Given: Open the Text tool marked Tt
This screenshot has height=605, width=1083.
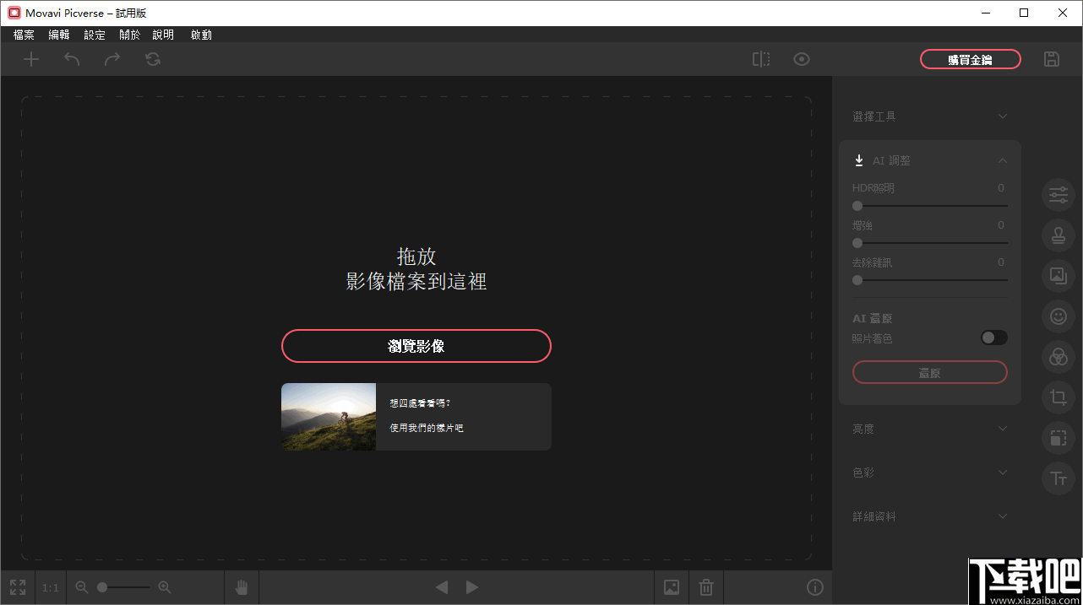Looking at the screenshot, I should click(1058, 478).
